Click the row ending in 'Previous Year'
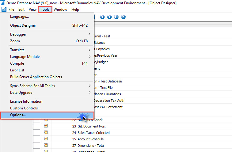 (x=163, y=55)
